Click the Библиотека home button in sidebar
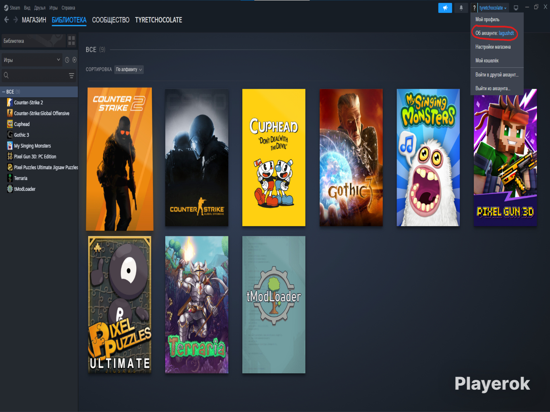550x412 pixels. pos(33,41)
